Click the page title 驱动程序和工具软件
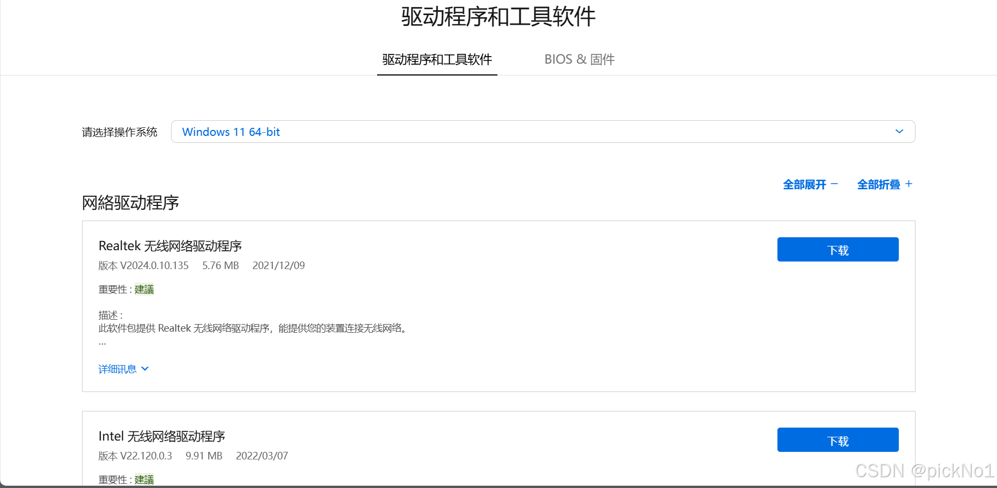The height and width of the screenshot is (488, 997). click(x=498, y=17)
